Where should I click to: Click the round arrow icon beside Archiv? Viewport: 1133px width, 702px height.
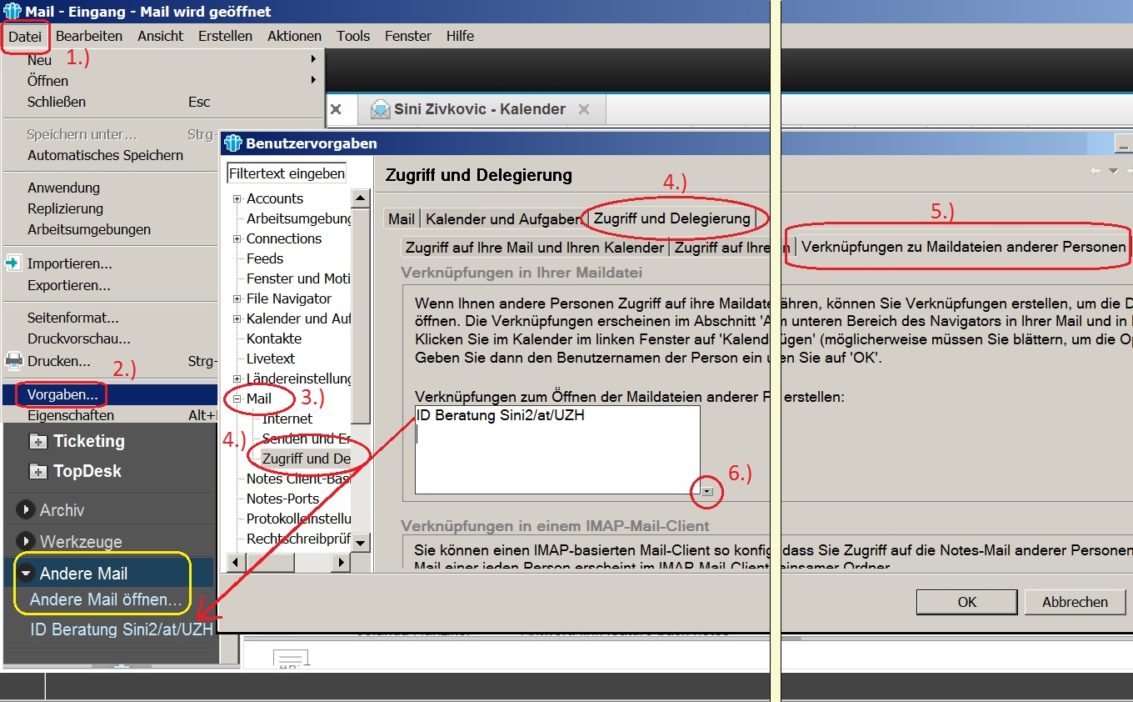pyautogui.click(x=26, y=510)
